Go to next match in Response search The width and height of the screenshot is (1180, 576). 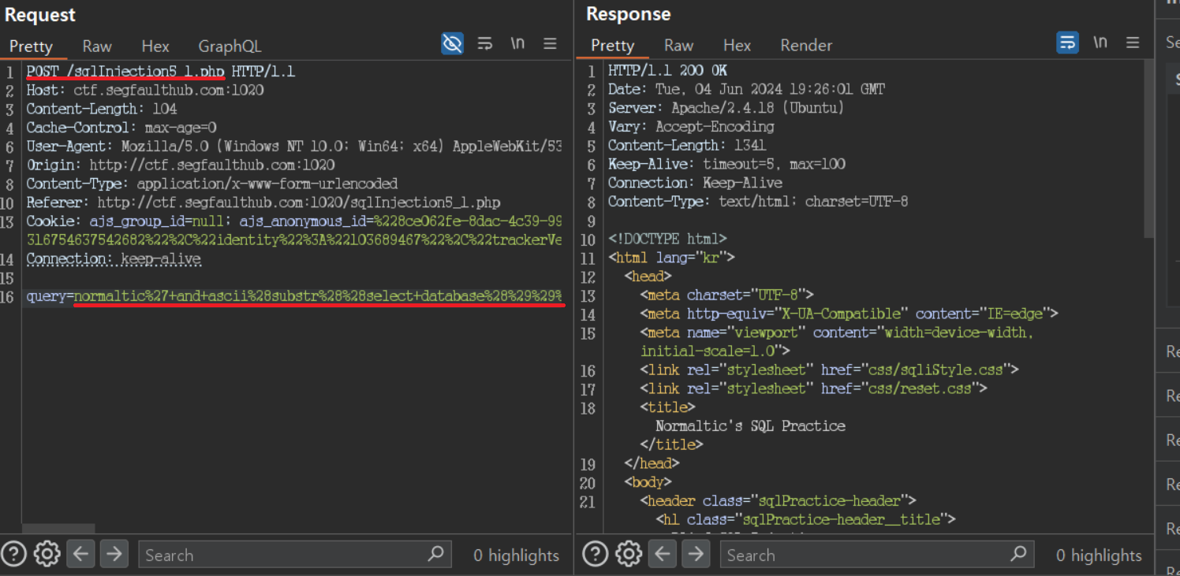[695, 554]
